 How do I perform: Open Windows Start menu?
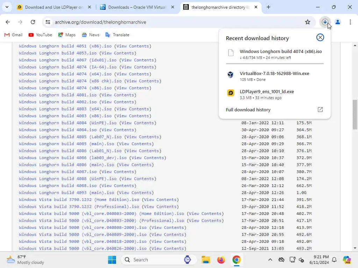112,260
